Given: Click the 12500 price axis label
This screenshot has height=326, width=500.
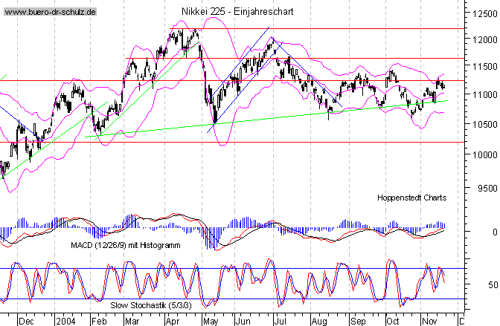Looking at the screenshot, I should click(483, 13).
